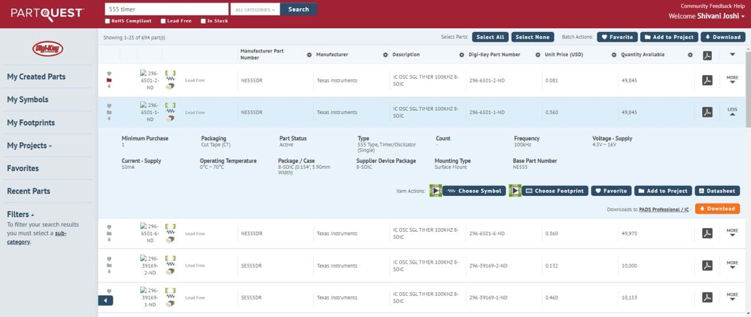
Task: Click the Select None button
Action: click(x=533, y=37)
